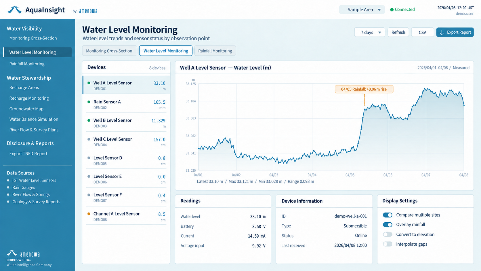Open Water Balance Simulation in sidebar
Screen dimensions: 481x271
tap(34, 119)
